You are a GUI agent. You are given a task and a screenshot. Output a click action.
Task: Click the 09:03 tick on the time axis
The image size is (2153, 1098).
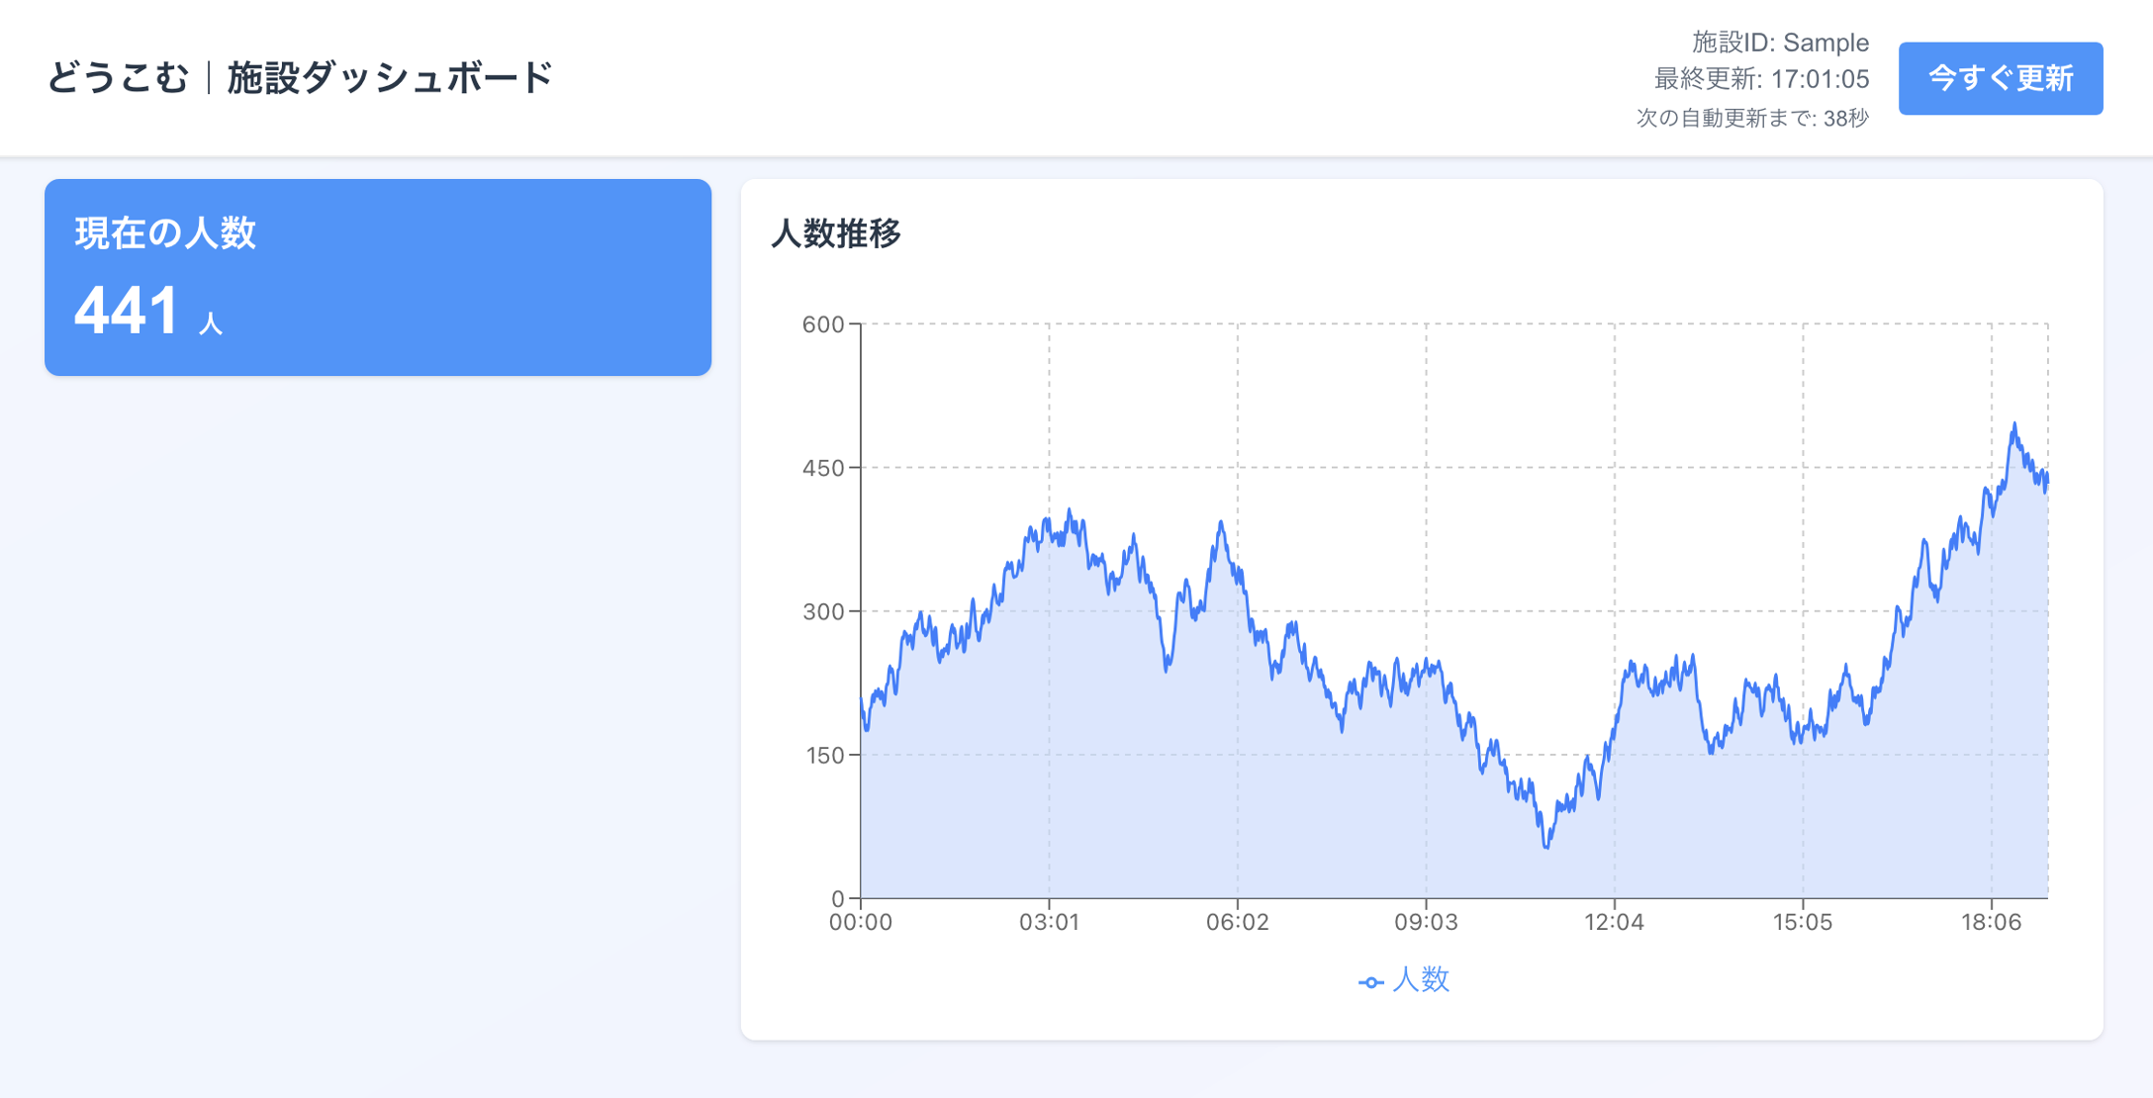(x=1426, y=923)
